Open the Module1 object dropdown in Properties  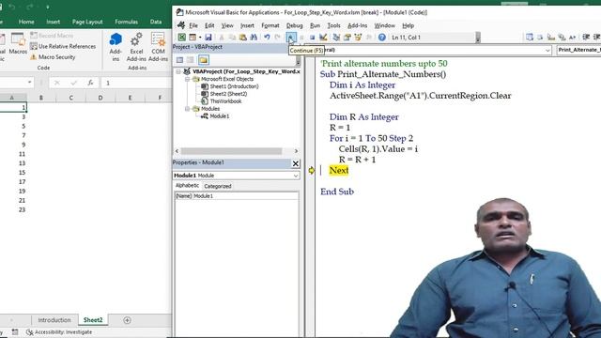(x=296, y=176)
